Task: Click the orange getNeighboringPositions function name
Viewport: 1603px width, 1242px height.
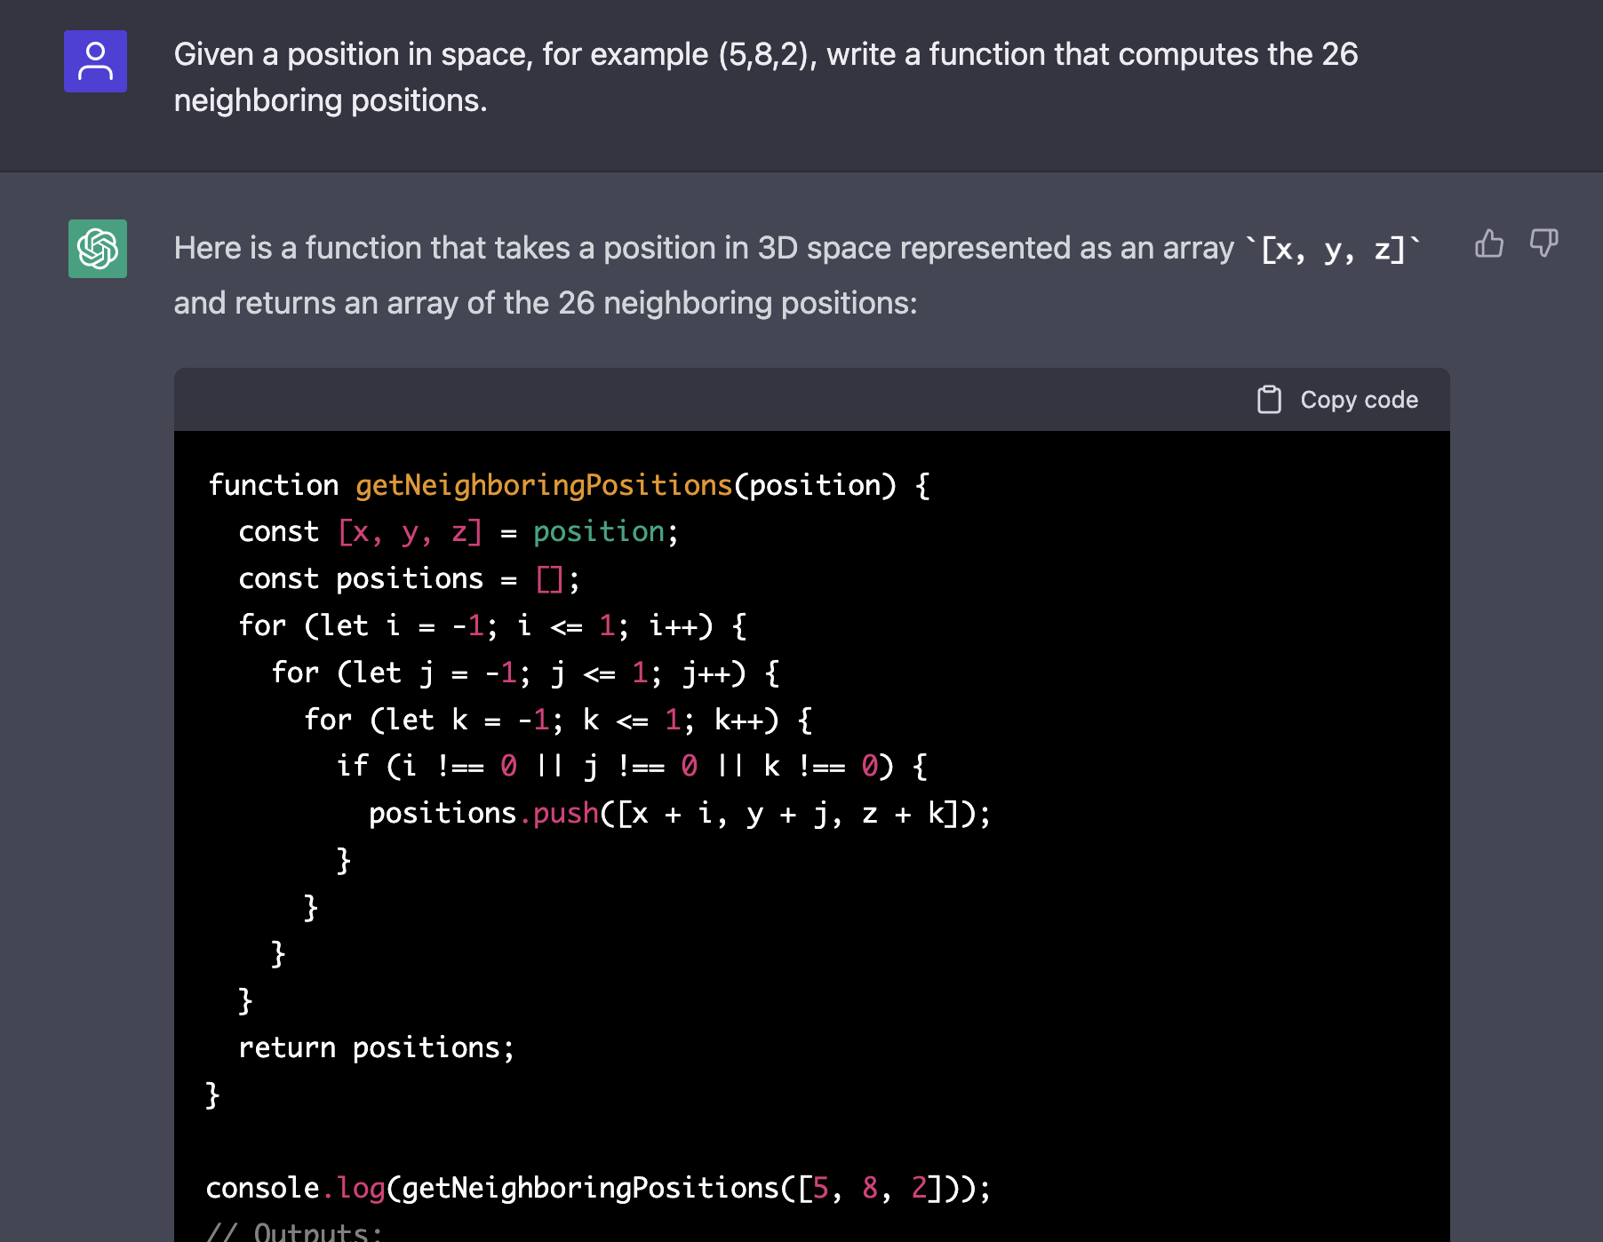Action: pyautogui.click(x=543, y=485)
